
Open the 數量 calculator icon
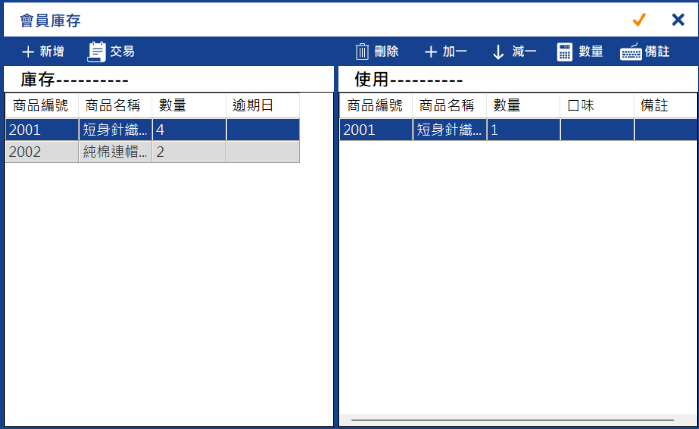tap(565, 52)
